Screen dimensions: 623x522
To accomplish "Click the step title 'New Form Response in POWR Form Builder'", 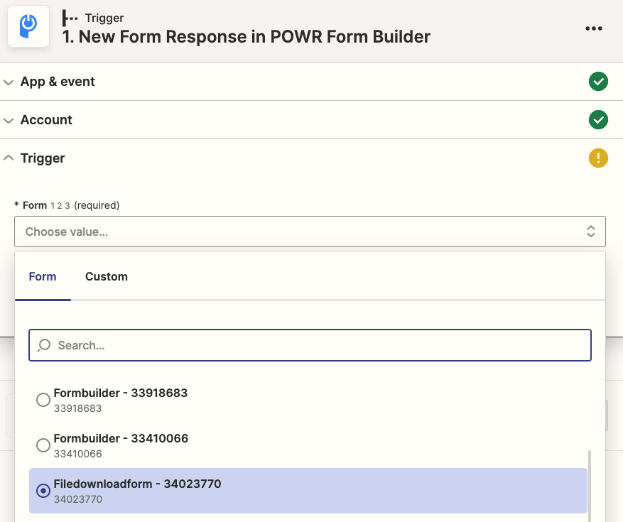I will pos(247,36).
